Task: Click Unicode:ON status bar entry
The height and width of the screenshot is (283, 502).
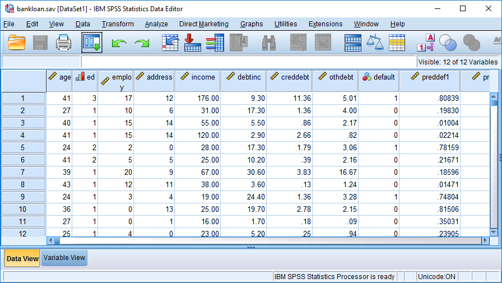Action: point(436,277)
